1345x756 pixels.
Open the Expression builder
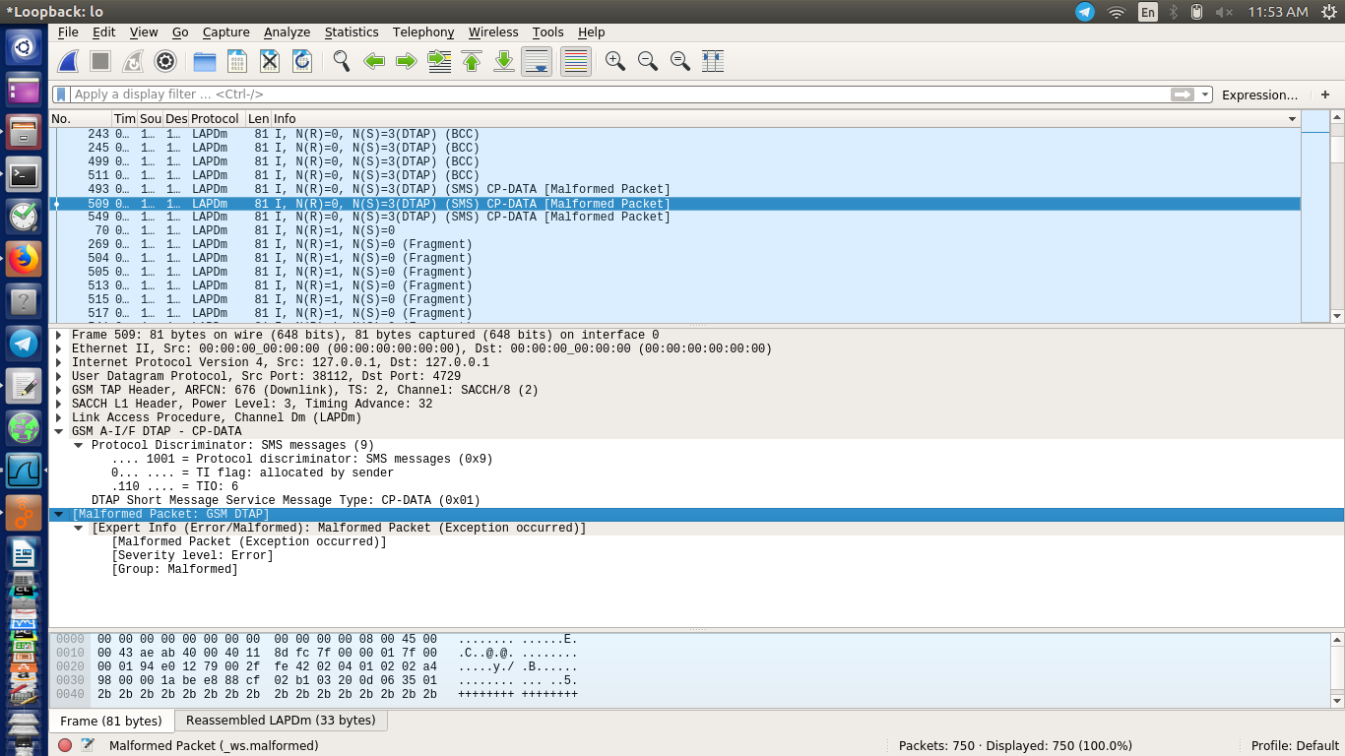pos(1260,94)
